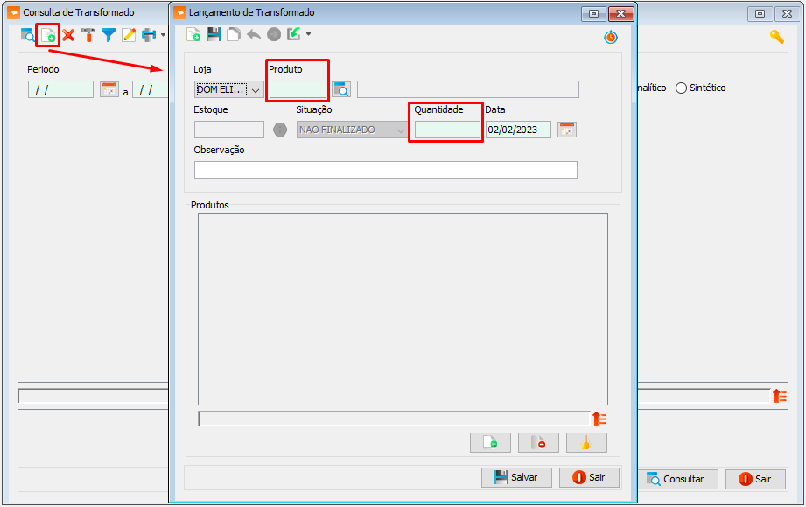Click the red X delete icon
Viewport: 806px width, 507px height.
click(x=68, y=35)
